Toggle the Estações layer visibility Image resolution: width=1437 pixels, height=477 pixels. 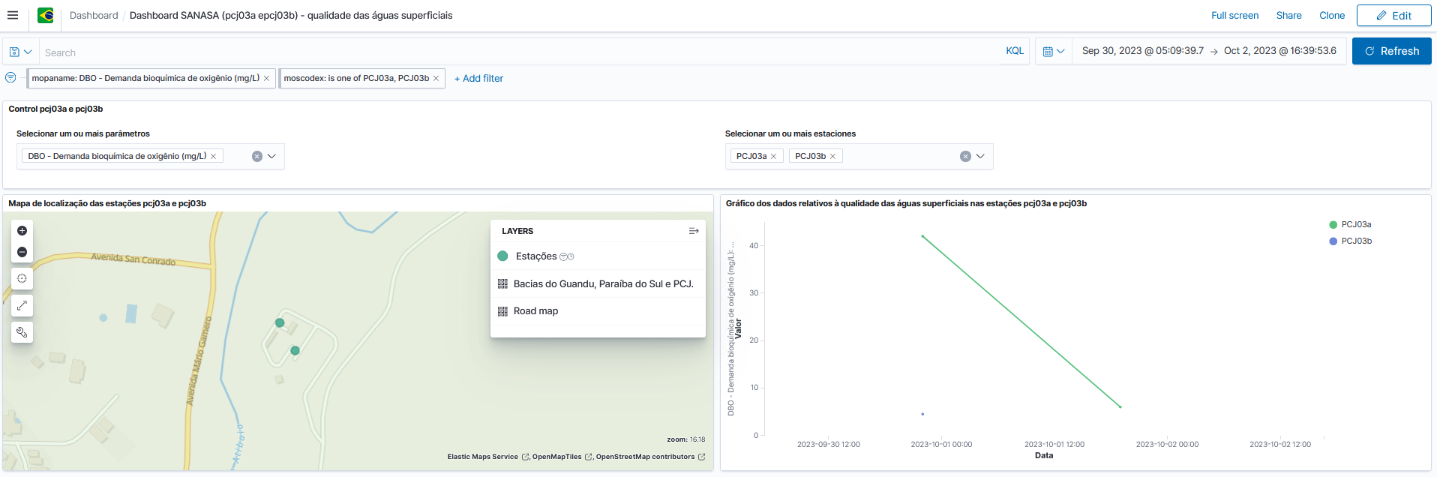pyautogui.click(x=535, y=256)
